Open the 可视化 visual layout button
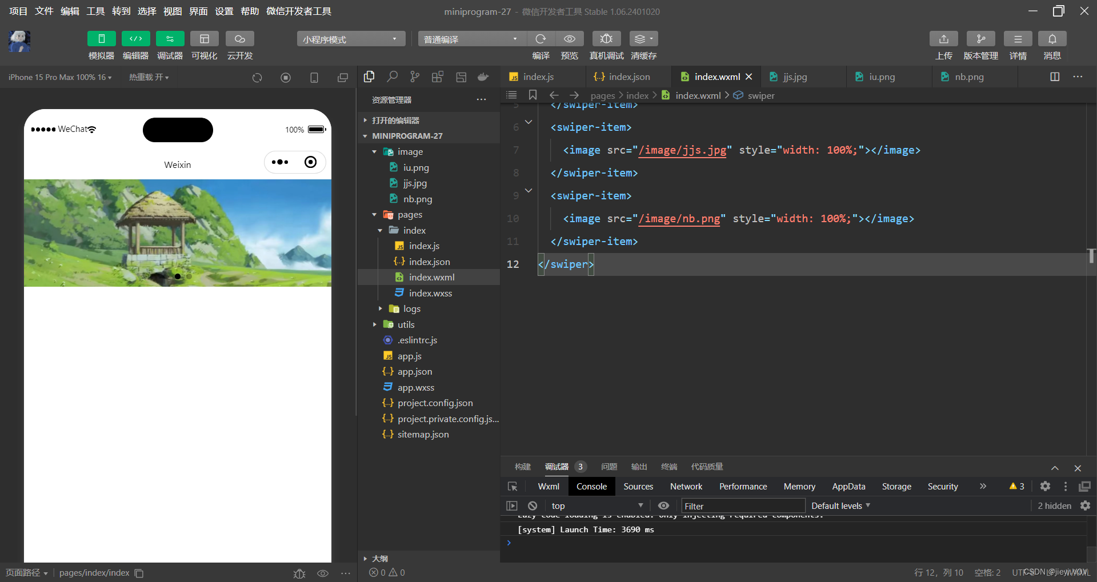Screen dimensions: 1097x582 coord(204,39)
